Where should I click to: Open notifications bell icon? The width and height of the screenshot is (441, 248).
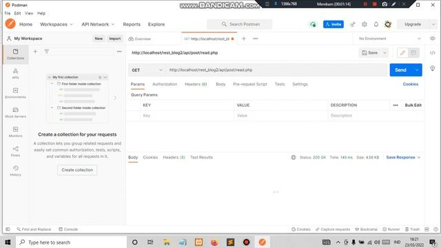click(376, 25)
